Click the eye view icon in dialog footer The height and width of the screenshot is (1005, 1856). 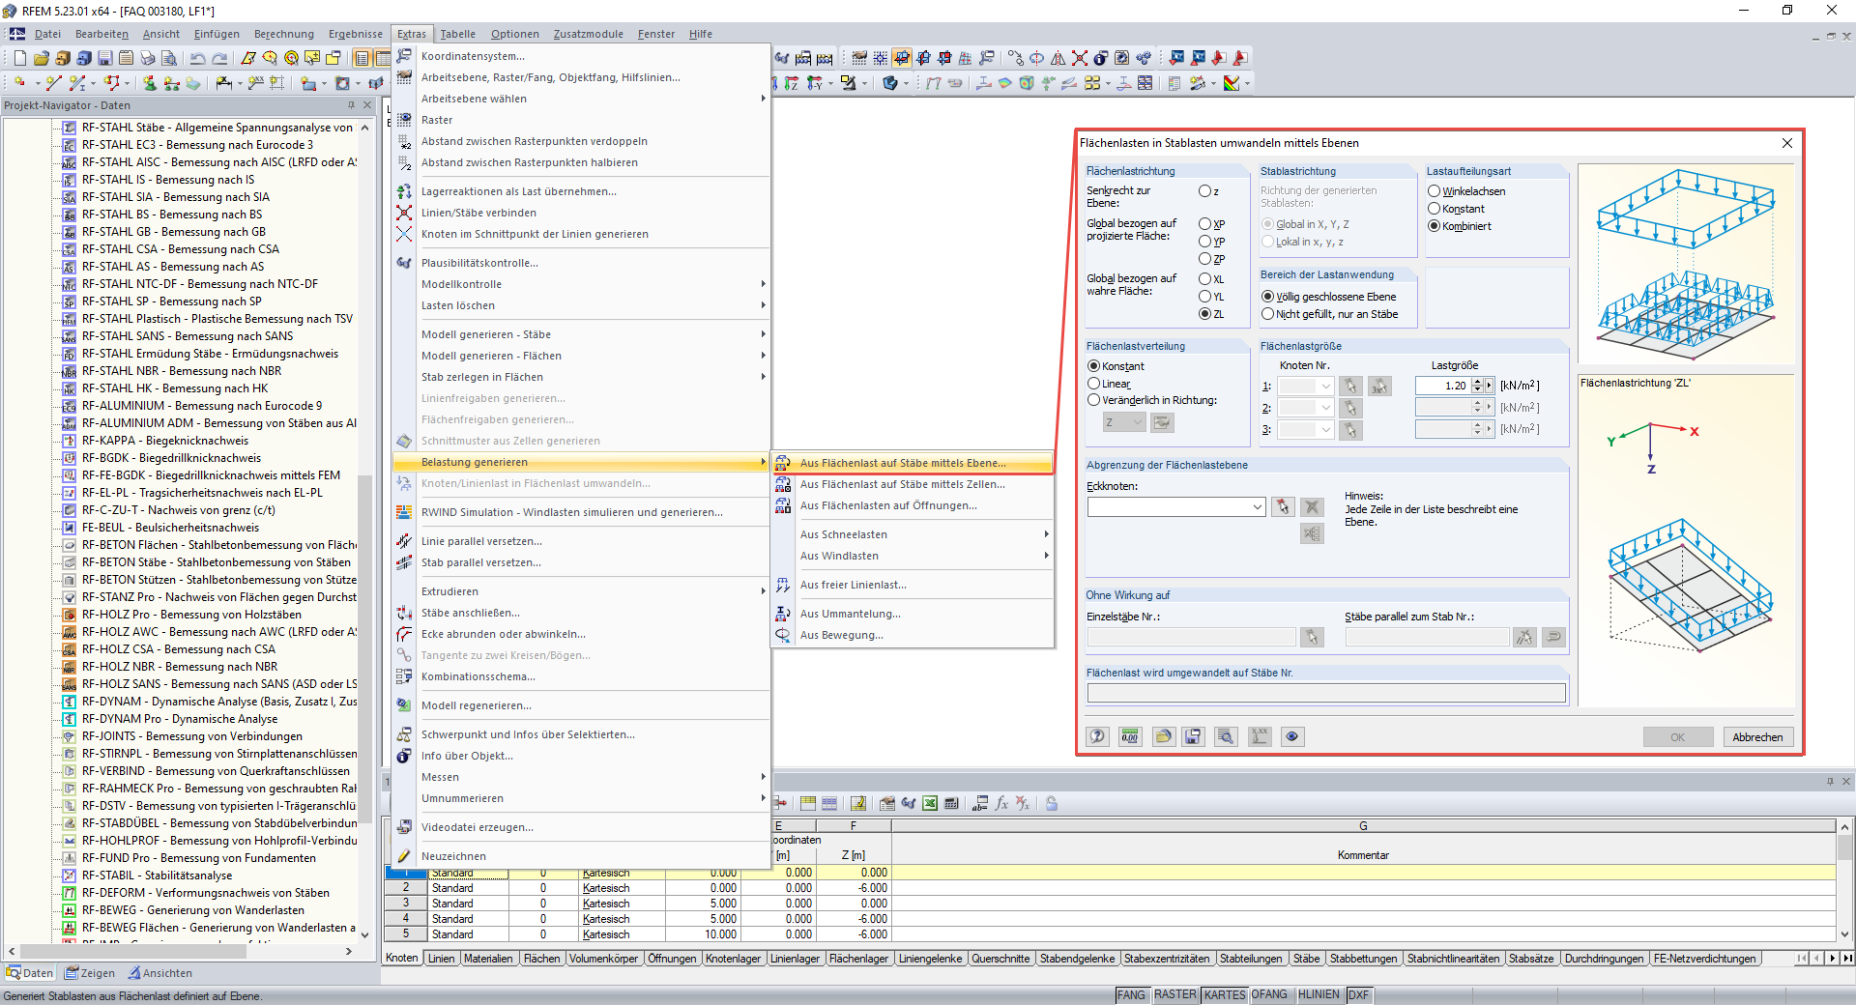tap(1292, 736)
